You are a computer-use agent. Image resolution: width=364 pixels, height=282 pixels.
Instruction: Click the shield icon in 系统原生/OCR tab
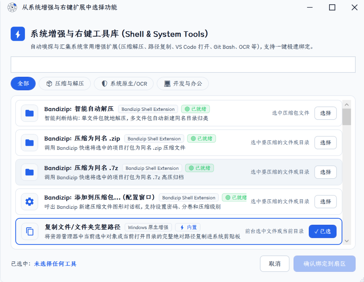click(104, 84)
